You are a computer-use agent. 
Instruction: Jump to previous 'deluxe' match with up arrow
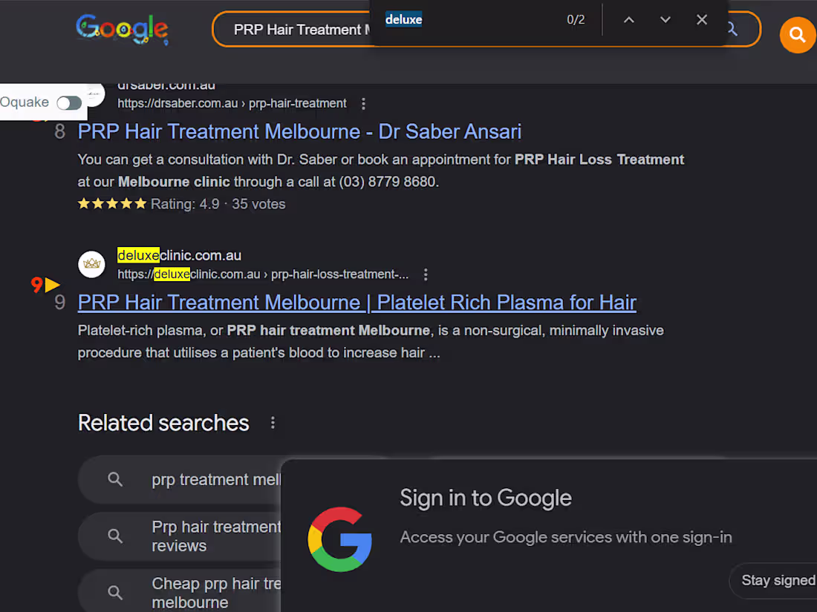(628, 19)
